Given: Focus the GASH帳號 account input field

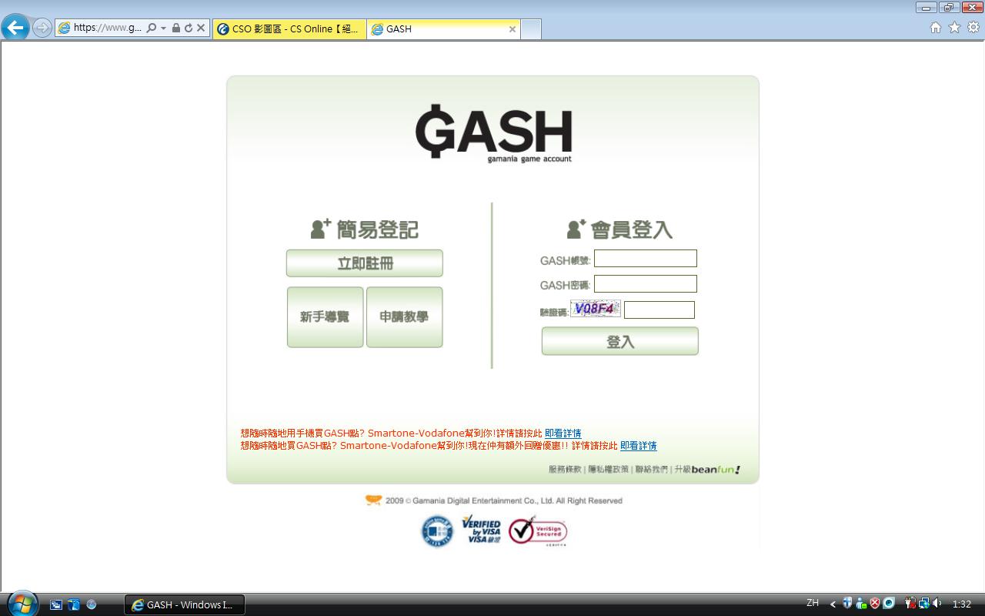Looking at the screenshot, I should tap(646, 259).
